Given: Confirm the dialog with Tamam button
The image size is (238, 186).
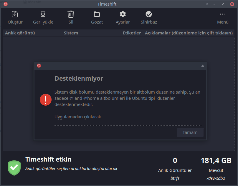Looking at the screenshot, I should (x=190, y=132).
